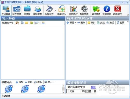
Task: Open the 显示 dropdown in favorites bar
Action: coord(54,82)
